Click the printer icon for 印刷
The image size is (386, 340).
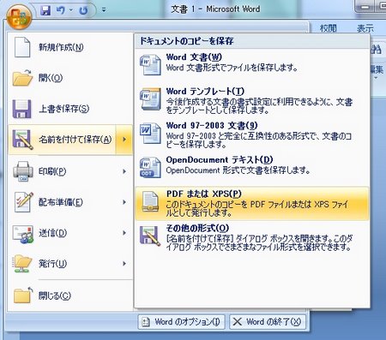pos(23,171)
